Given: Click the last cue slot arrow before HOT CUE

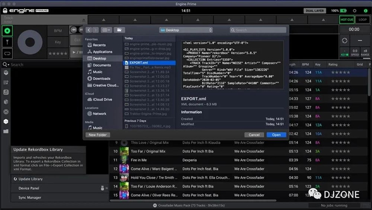Looking at the screenshot, I should point(323,20).
